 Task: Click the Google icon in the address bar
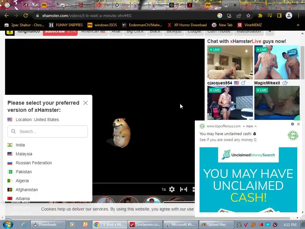(x=220, y=16)
